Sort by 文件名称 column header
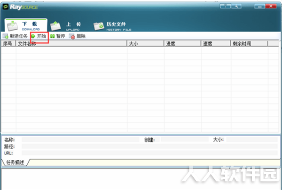 pos(71,43)
